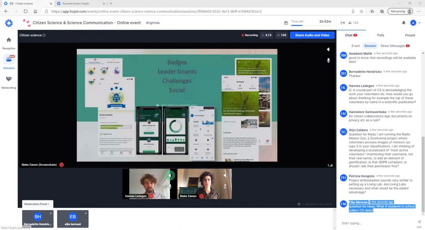
Task: Click the Time Left progress bar
Action: pos(311,25)
